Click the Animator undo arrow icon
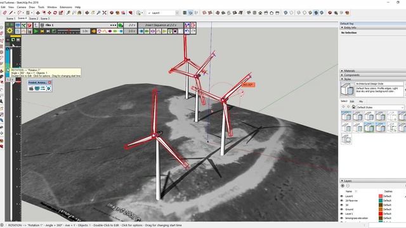Viewport: 406px width, 228px height. [187, 31]
